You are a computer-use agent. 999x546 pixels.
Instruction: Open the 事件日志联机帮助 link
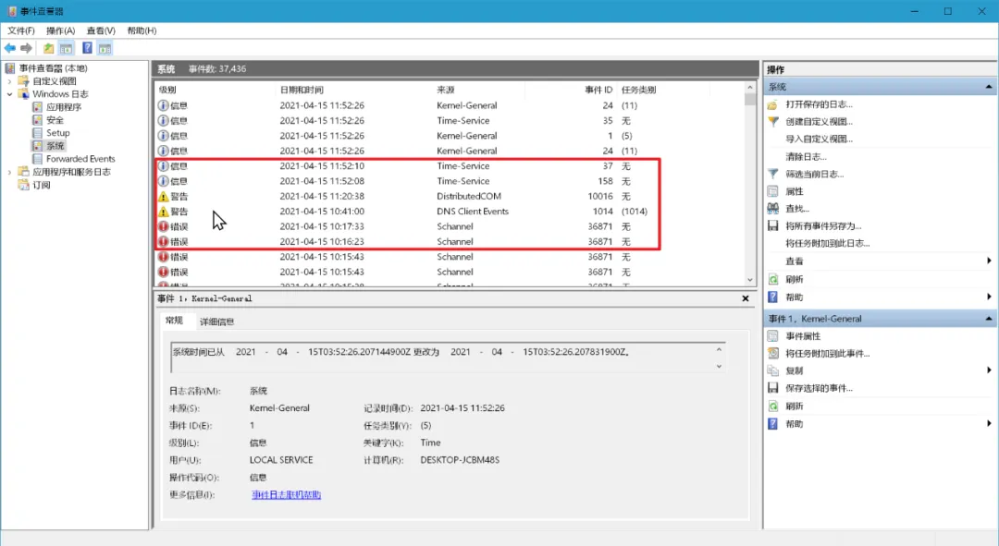tap(288, 494)
